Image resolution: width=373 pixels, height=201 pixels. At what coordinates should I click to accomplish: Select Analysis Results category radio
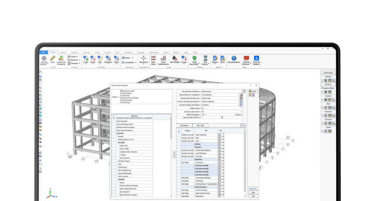pyautogui.click(x=121, y=93)
